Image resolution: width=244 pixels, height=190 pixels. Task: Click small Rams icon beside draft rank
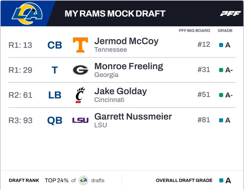coord(83,180)
